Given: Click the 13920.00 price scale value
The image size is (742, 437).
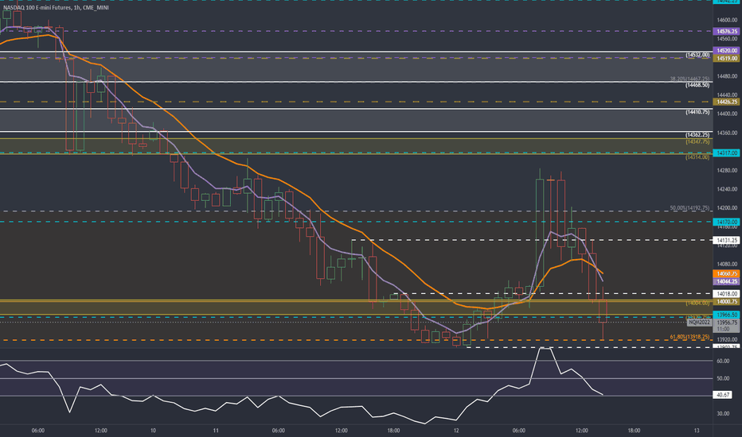Looking at the screenshot, I should (x=727, y=339).
